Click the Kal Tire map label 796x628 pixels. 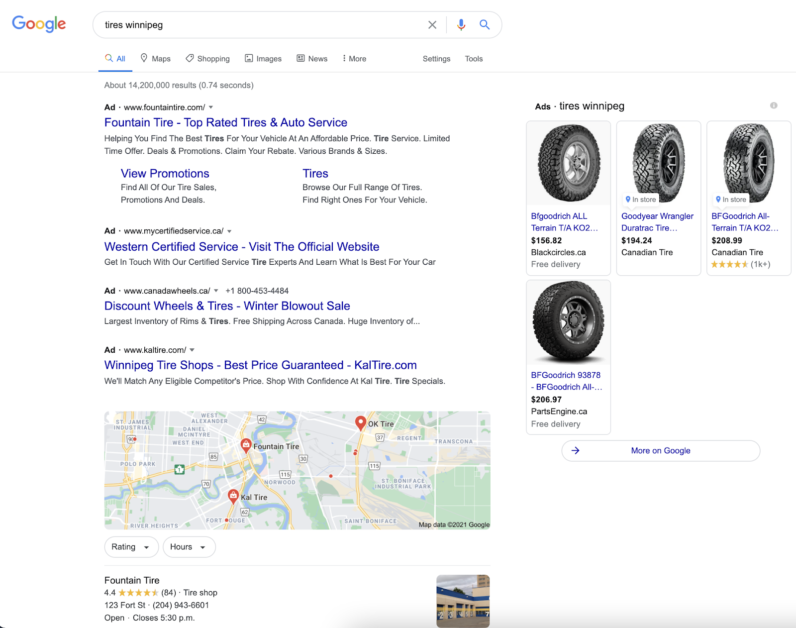point(254,497)
